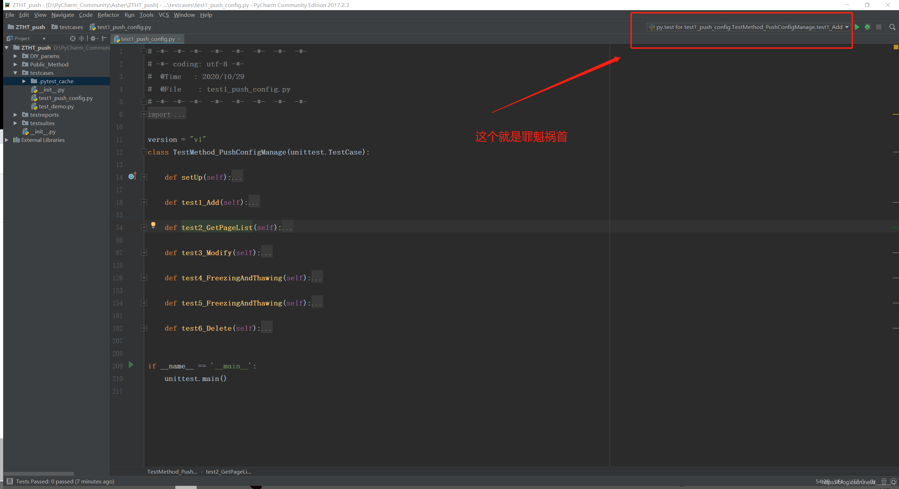
Task: Click test2_GetPageLi... breadcrumb at editor bottom
Action: pyautogui.click(x=229, y=472)
